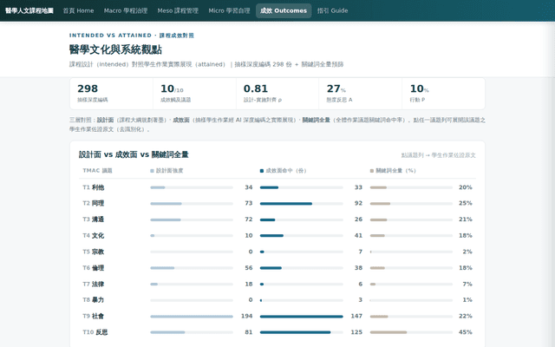
Task: Expand the T1 利他 topic row
Action: (277, 187)
